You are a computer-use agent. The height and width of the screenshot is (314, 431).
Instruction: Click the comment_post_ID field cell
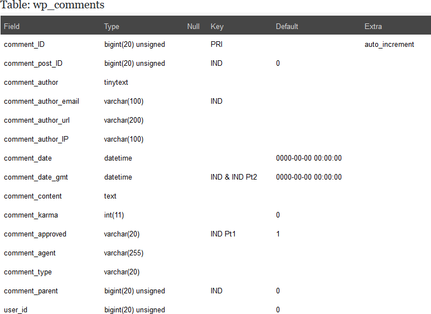point(33,64)
